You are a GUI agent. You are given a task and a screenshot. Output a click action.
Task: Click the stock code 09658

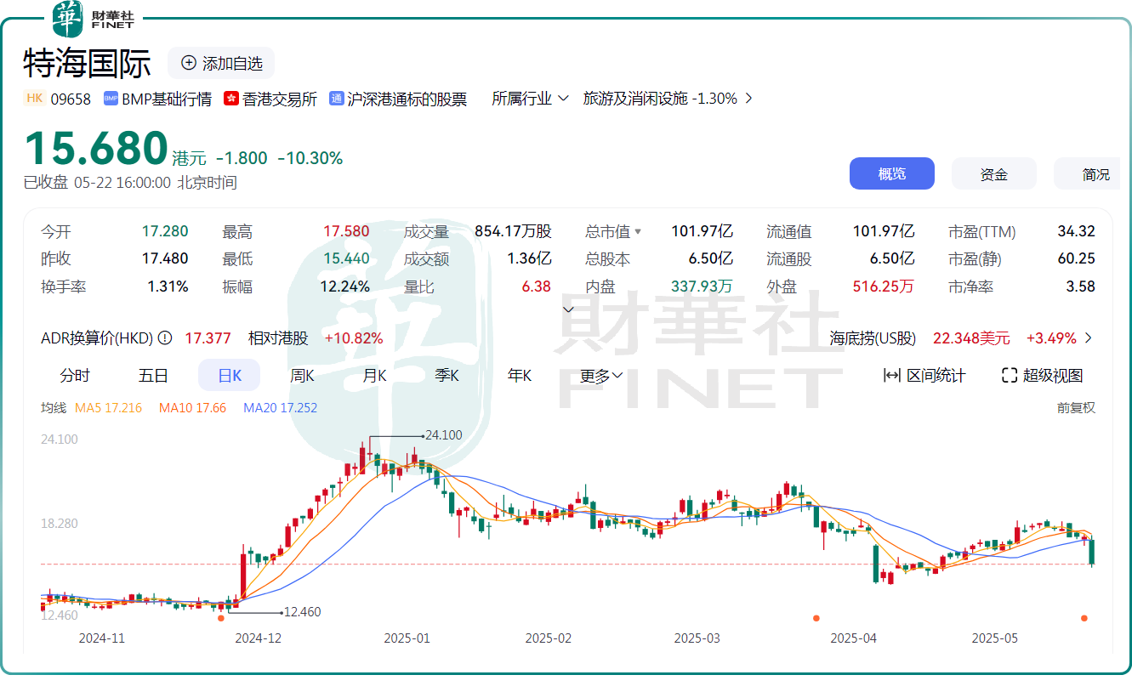point(71,99)
